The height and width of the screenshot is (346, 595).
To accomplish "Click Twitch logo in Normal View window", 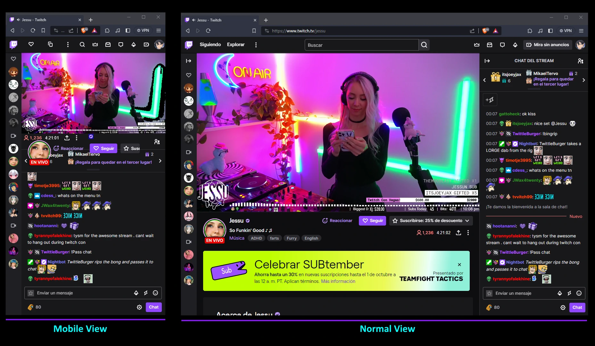I will pyautogui.click(x=189, y=45).
